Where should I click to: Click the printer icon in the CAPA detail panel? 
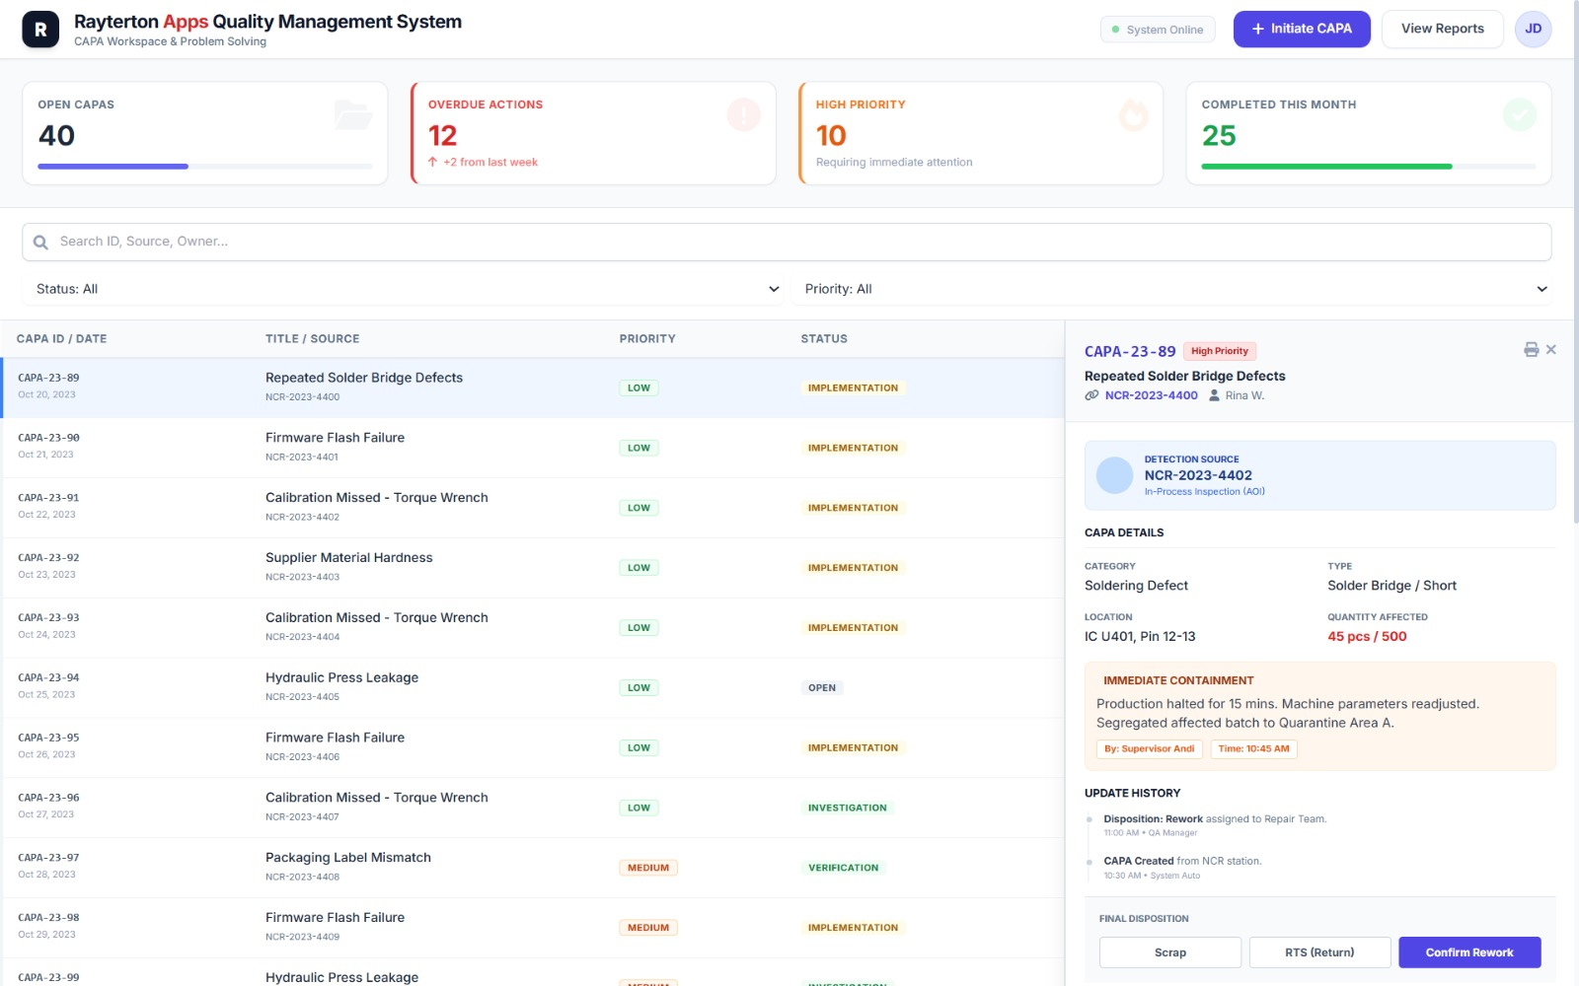[x=1531, y=349]
